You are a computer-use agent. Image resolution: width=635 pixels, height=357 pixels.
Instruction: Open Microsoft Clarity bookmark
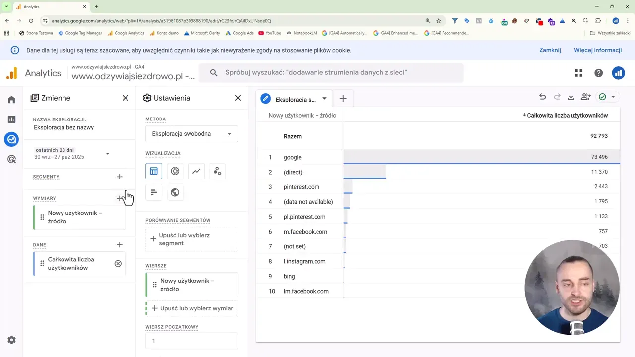coord(202,33)
